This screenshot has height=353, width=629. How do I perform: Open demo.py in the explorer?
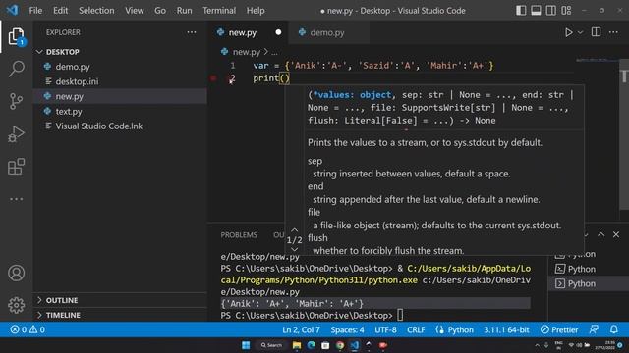click(x=120, y=67)
